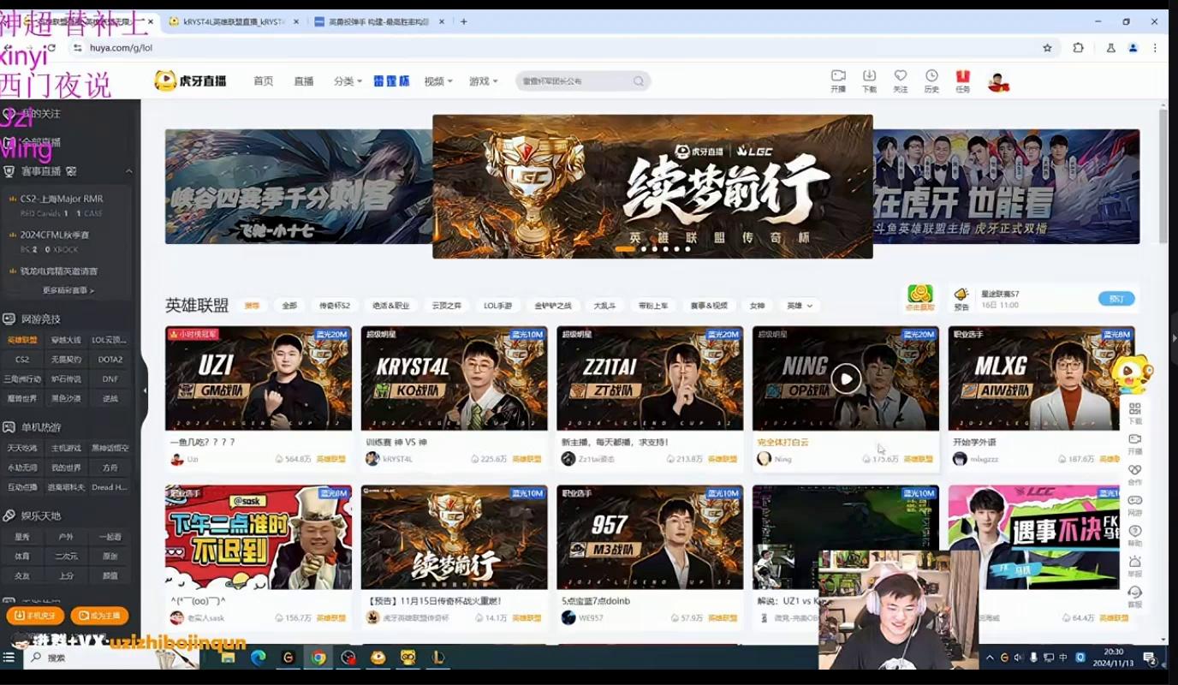
Task: Go to 首页 in the top navigation
Action: [x=263, y=81]
